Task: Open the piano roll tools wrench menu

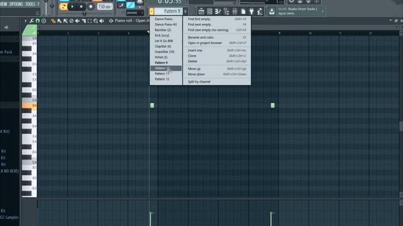Action: pos(31,21)
